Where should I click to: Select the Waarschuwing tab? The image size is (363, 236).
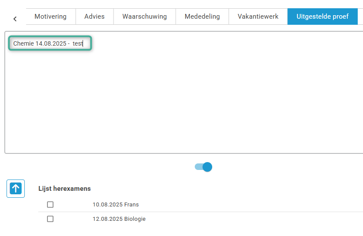(144, 17)
